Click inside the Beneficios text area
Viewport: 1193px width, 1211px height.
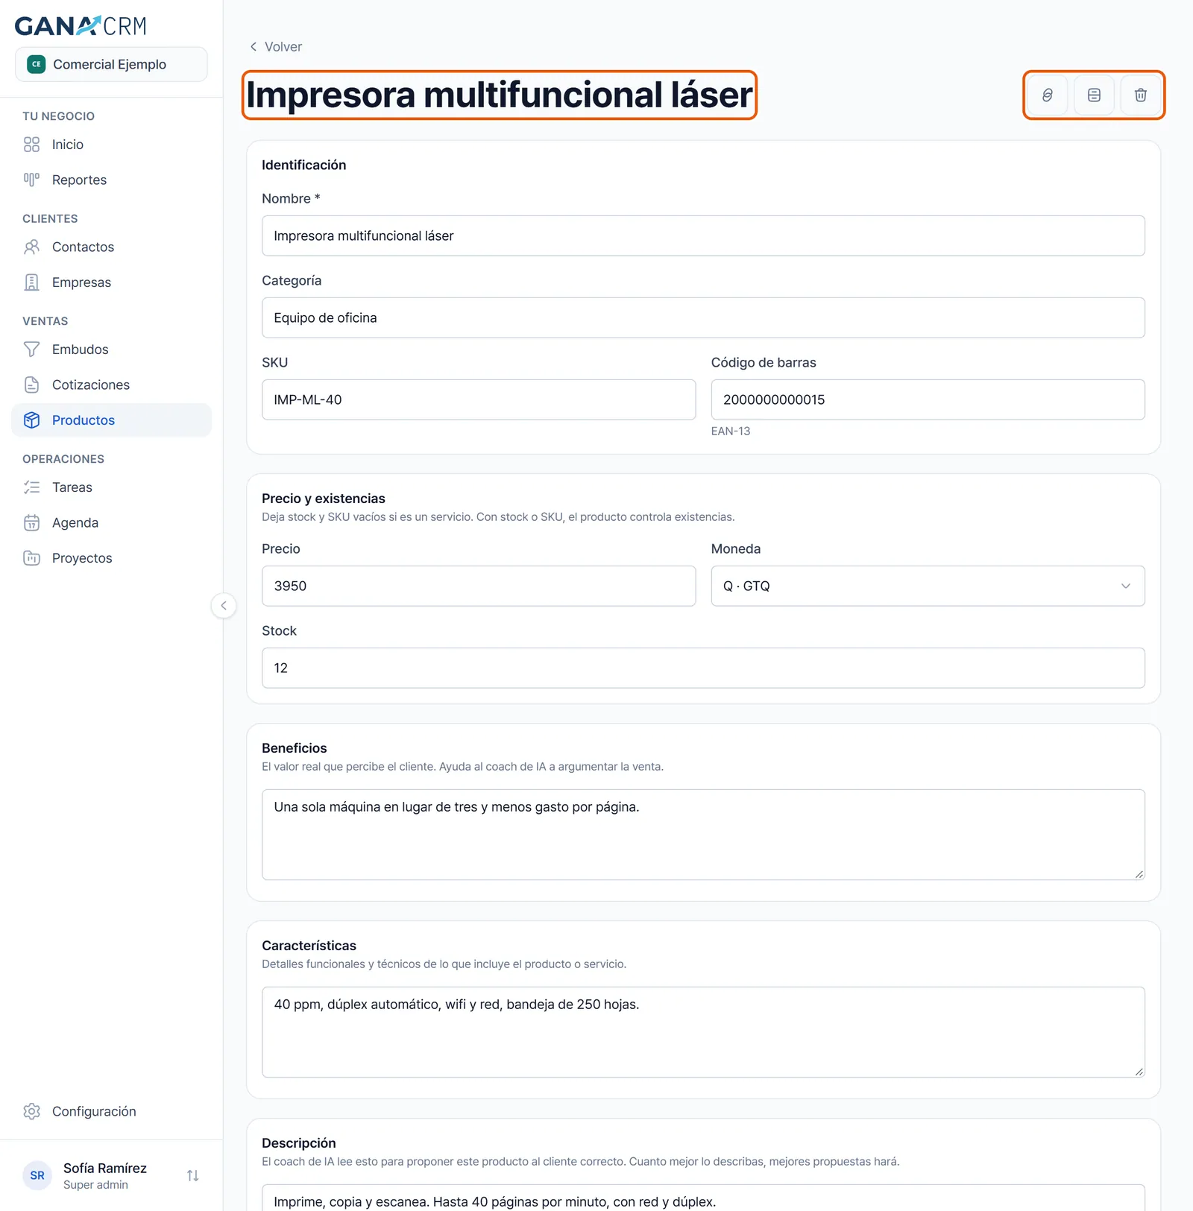coord(703,835)
